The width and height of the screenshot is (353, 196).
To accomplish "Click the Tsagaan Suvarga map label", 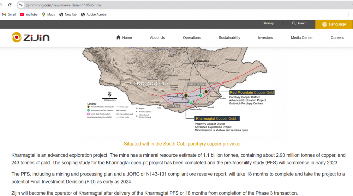I will point(196,84).
